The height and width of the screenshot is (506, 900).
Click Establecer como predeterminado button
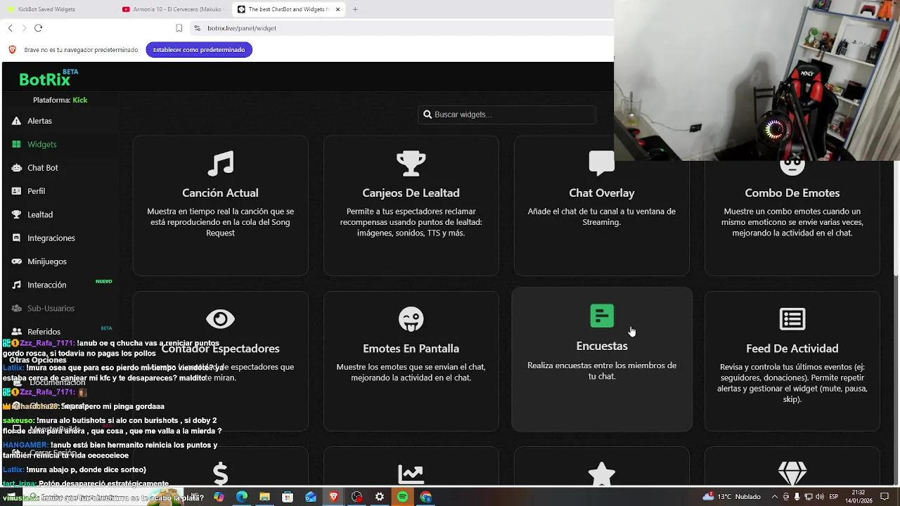click(x=199, y=50)
